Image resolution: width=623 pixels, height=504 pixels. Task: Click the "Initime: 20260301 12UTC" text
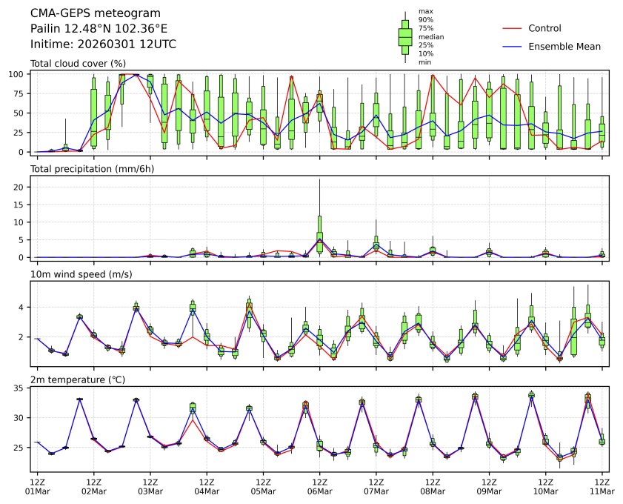[x=103, y=44]
